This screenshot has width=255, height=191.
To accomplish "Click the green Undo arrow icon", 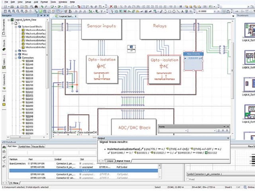I will 42,7.
